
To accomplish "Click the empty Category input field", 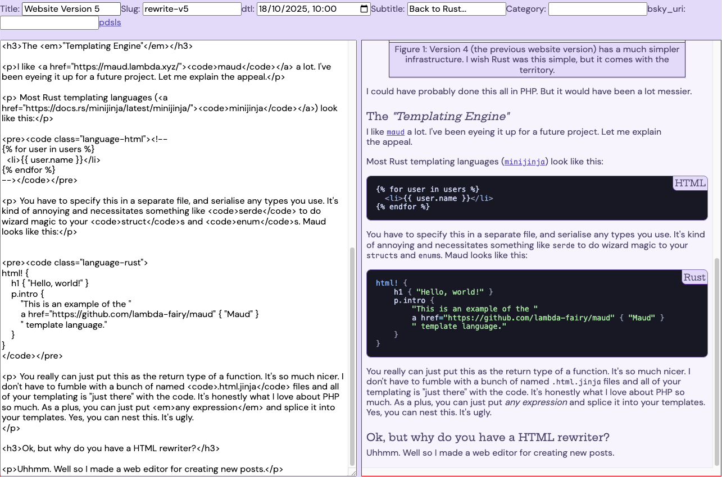I will [x=597, y=9].
